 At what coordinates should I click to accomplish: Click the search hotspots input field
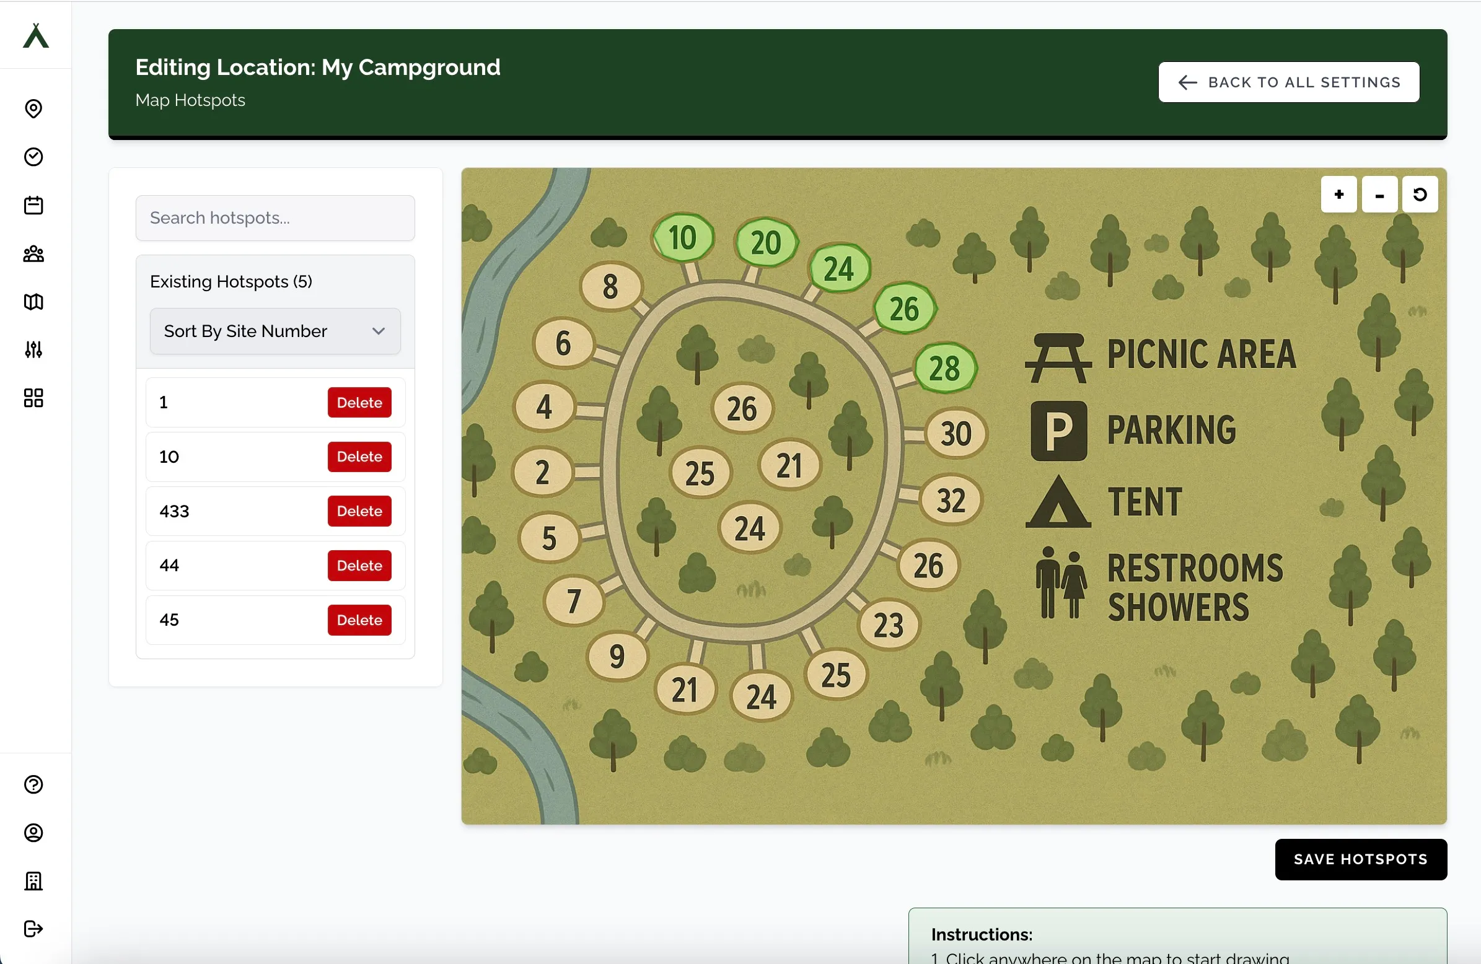pyautogui.click(x=275, y=218)
